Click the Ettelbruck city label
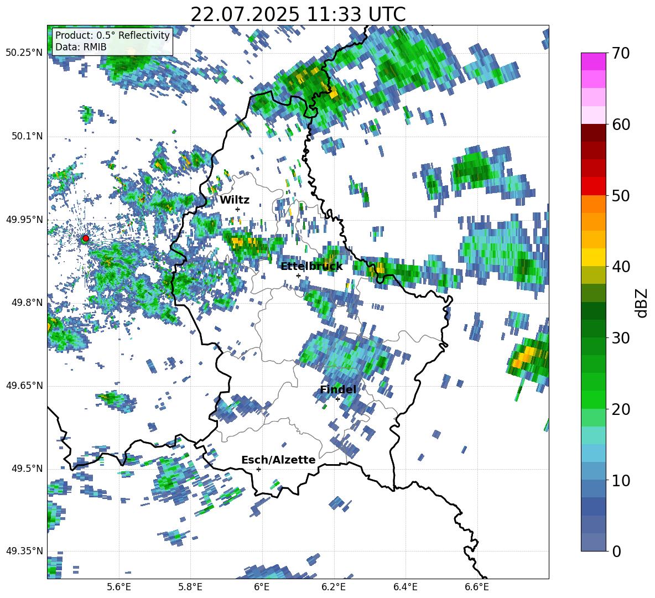 tap(311, 267)
